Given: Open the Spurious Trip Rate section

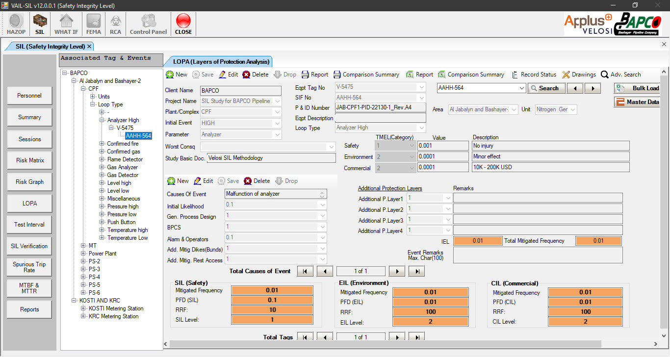Looking at the screenshot, I should coord(29,267).
